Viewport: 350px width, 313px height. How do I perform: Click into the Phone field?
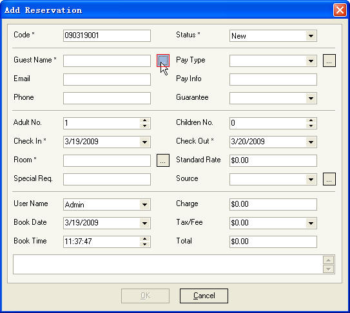107,98
